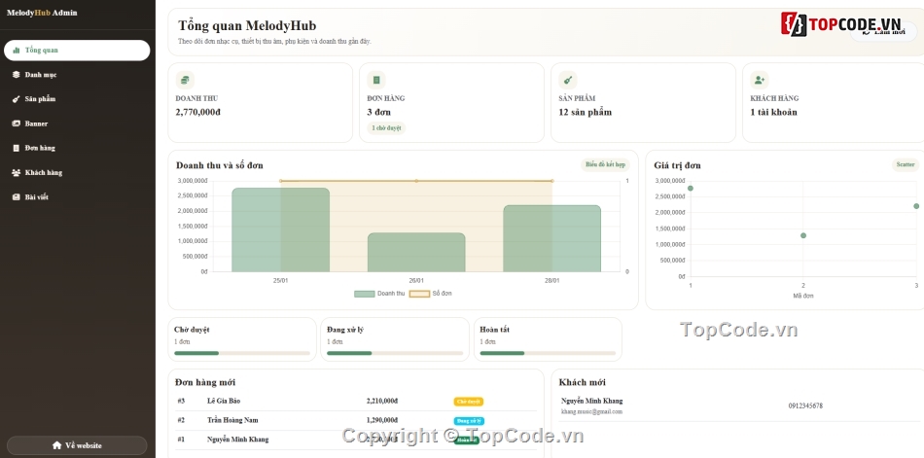
Task: Click the Khách mới heading
Action: (x=583, y=382)
